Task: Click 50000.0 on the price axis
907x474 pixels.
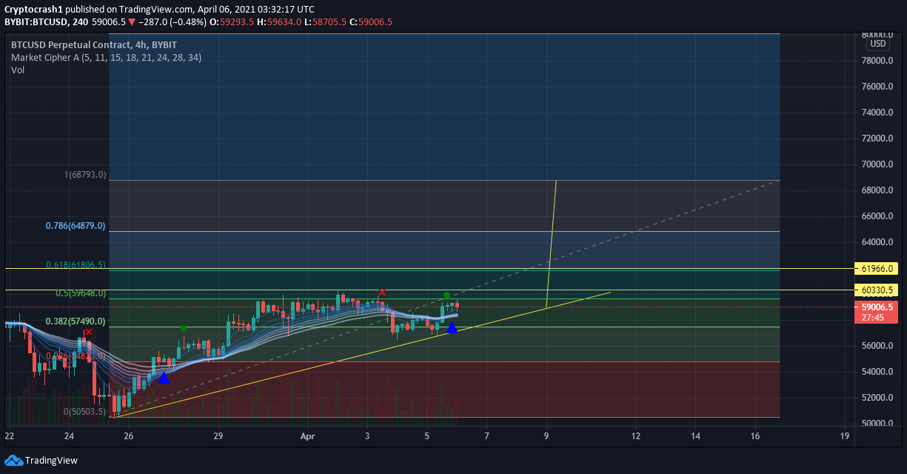Action: point(877,424)
